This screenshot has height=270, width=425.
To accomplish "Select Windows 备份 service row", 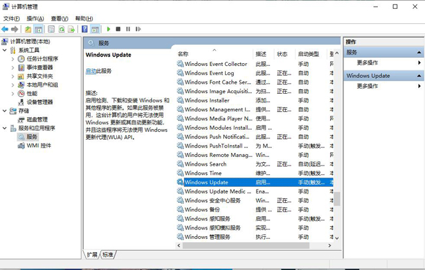I will (x=202, y=209).
